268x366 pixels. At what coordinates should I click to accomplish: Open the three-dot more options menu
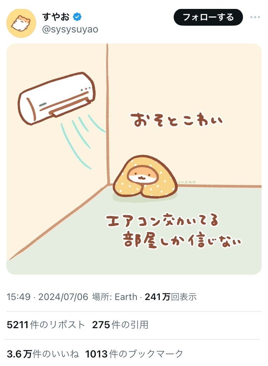[x=255, y=17]
